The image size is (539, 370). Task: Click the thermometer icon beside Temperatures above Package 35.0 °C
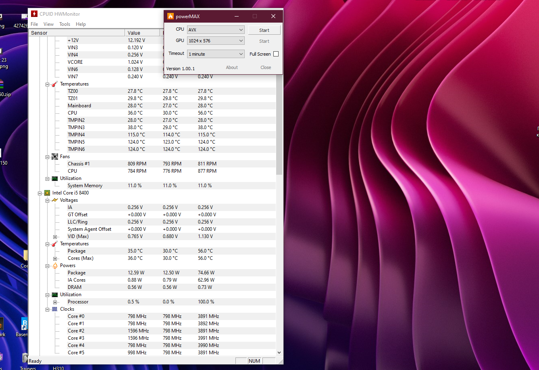55,244
